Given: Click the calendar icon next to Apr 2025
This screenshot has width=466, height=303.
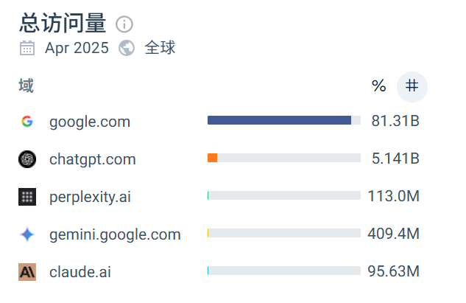Looking at the screenshot, I should point(27,49).
